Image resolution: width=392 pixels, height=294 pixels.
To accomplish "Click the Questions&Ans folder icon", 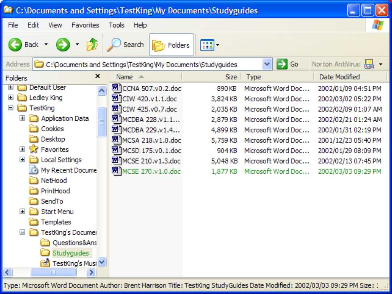I will (45, 242).
